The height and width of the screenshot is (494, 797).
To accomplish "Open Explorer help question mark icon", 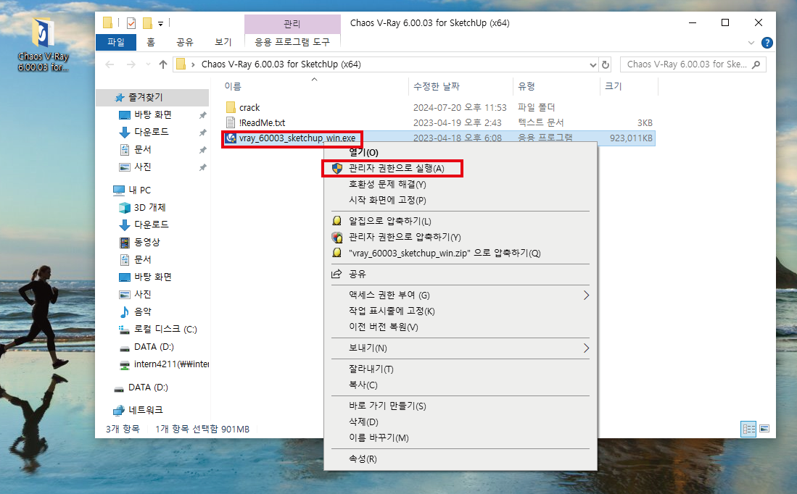I will pos(767,43).
